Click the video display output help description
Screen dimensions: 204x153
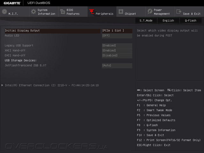[x=167, y=33]
